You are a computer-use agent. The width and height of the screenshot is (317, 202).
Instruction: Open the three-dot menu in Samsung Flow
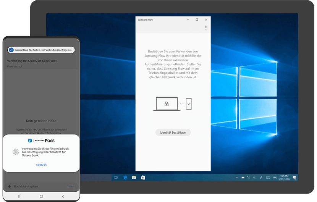coord(206,28)
